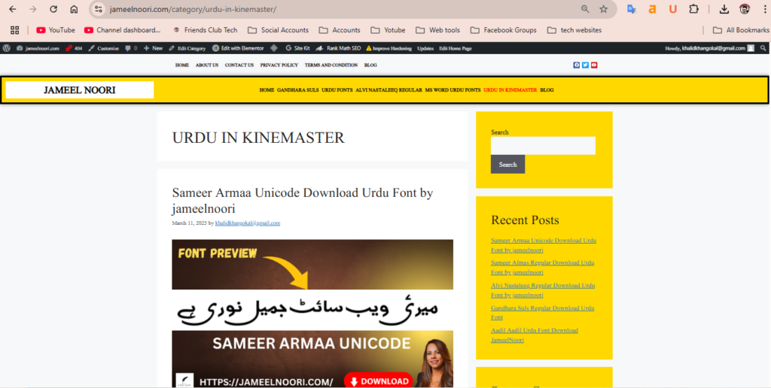This screenshot has width=771, height=388.
Task: Reload the page using the refresh icon
Action: [x=53, y=9]
